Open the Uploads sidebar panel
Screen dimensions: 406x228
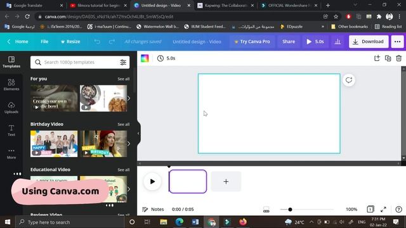tap(11, 108)
